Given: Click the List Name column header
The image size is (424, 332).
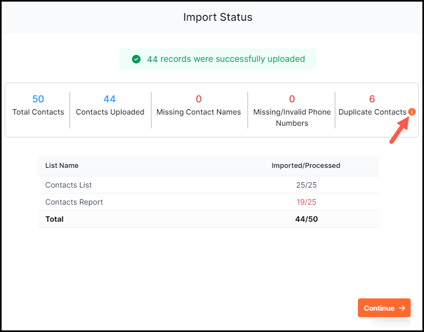Looking at the screenshot, I should pyautogui.click(x=62, y=165).
